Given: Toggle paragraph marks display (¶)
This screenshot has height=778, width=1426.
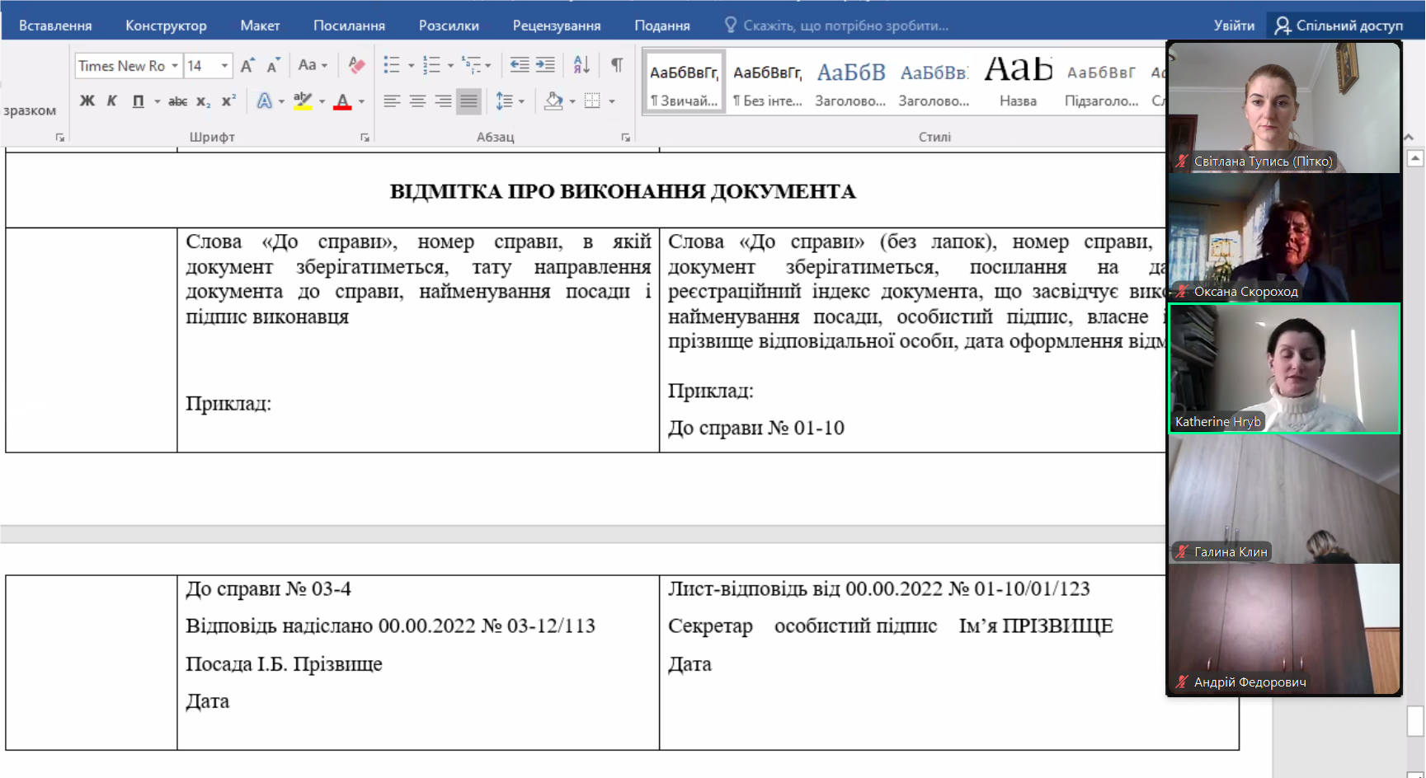Looking at the screenshot, I should click(x=616, y=65).
